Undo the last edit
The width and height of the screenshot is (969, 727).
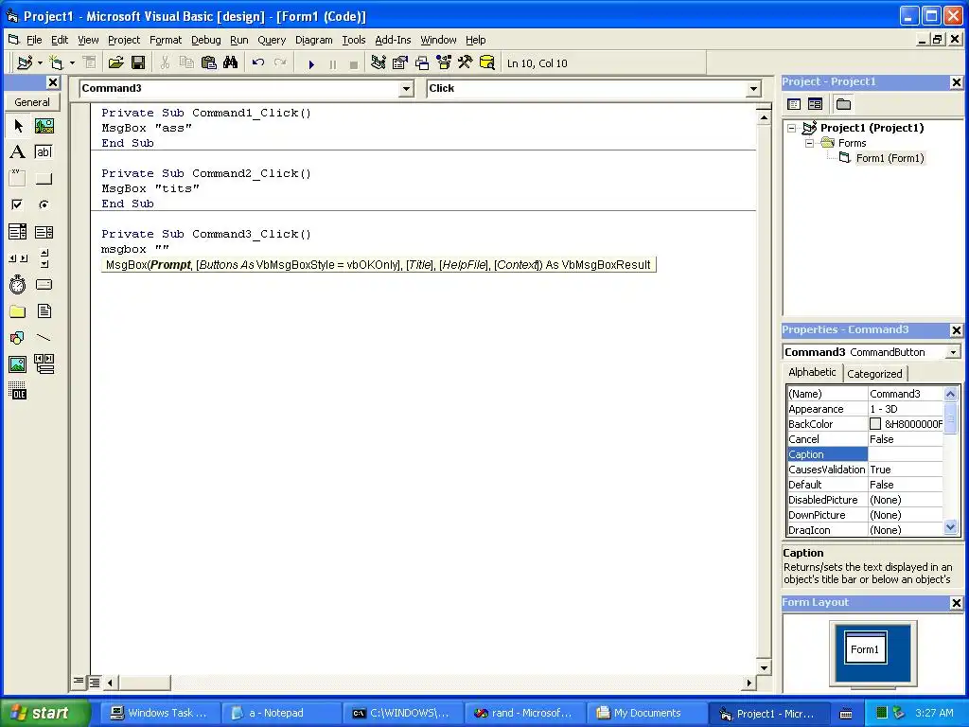[x=258, y=62]
